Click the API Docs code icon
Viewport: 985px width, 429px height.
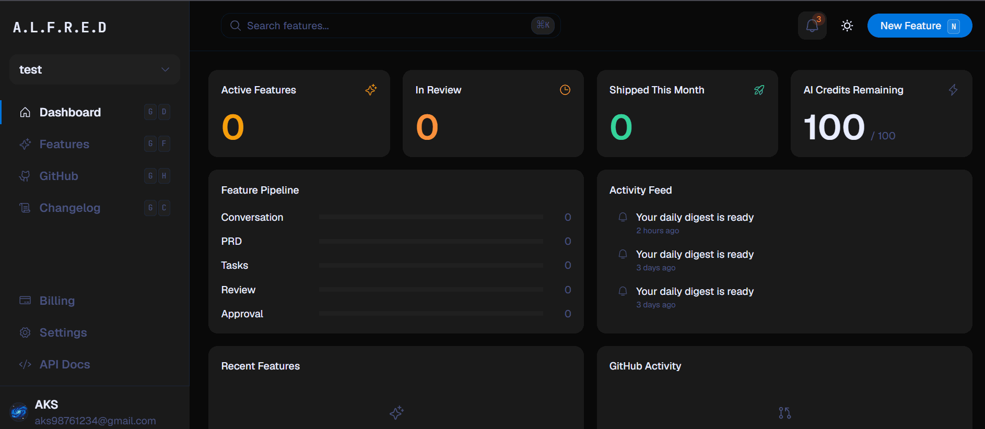25,364
